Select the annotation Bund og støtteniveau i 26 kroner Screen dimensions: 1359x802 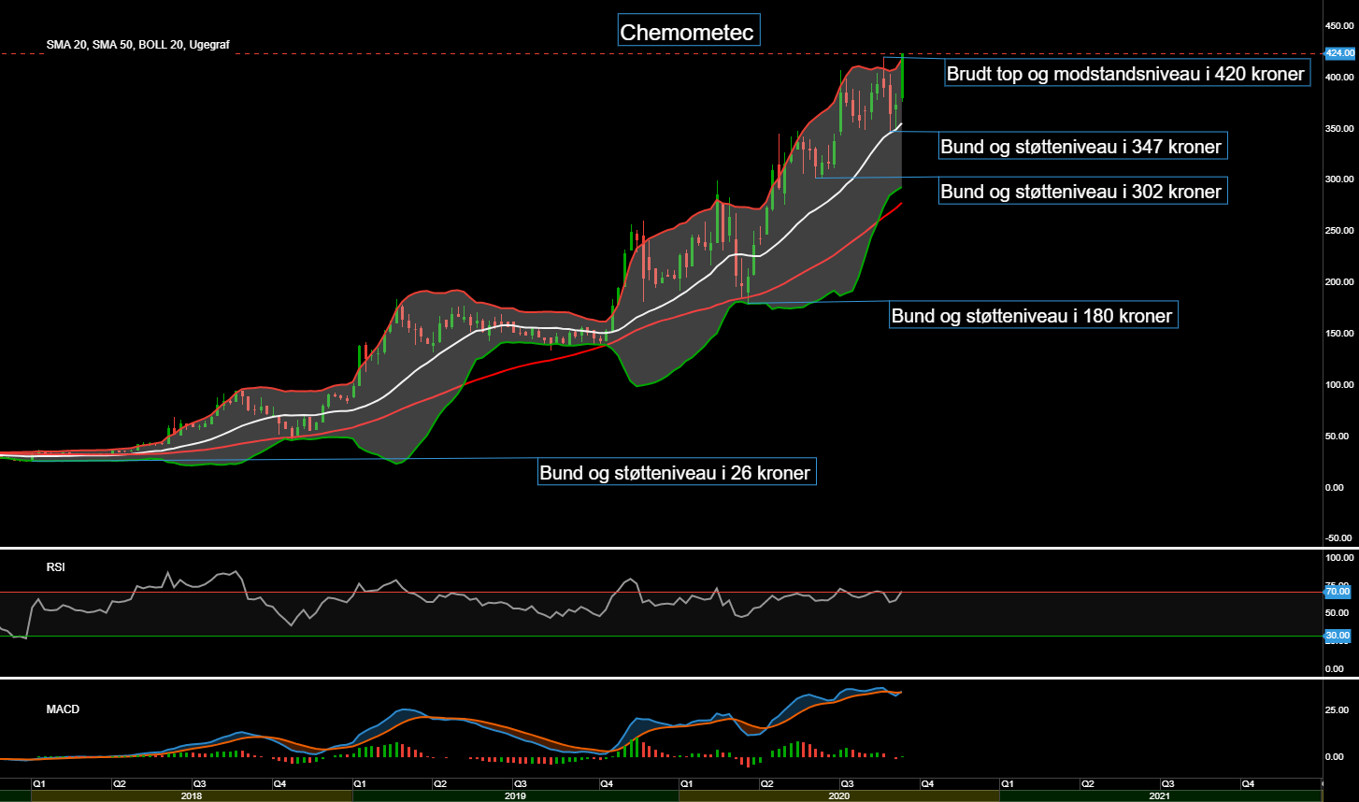pos(677,472)
